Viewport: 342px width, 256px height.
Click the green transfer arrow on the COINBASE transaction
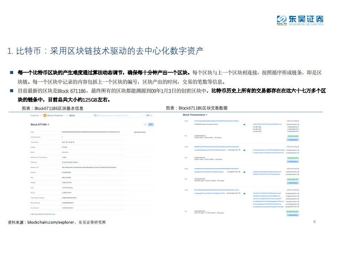[244, 125]
